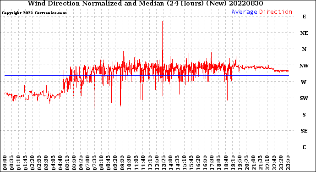Click the 12:15 time label
The image size is (316, 172).
150,163
